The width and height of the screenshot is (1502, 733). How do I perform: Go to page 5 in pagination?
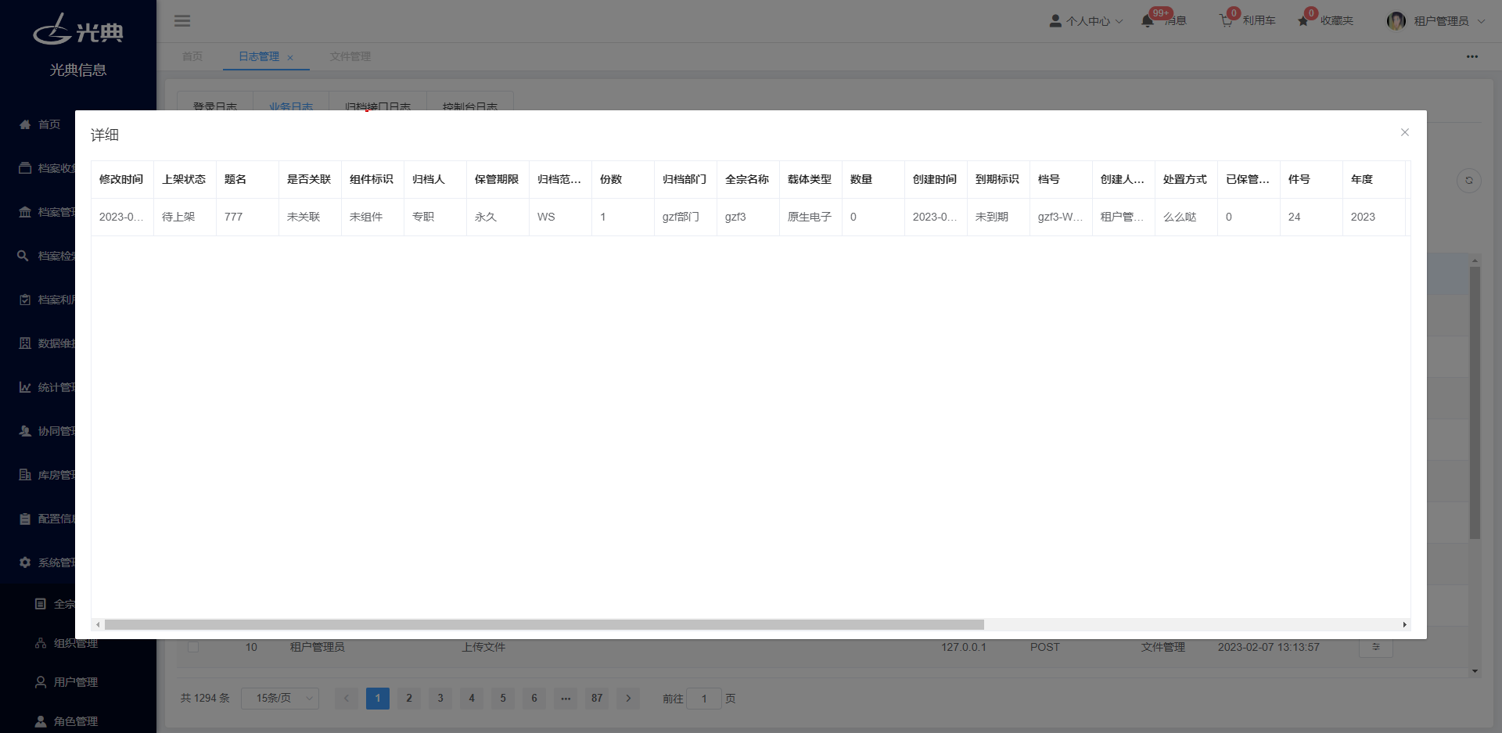[x=503, y=698]
